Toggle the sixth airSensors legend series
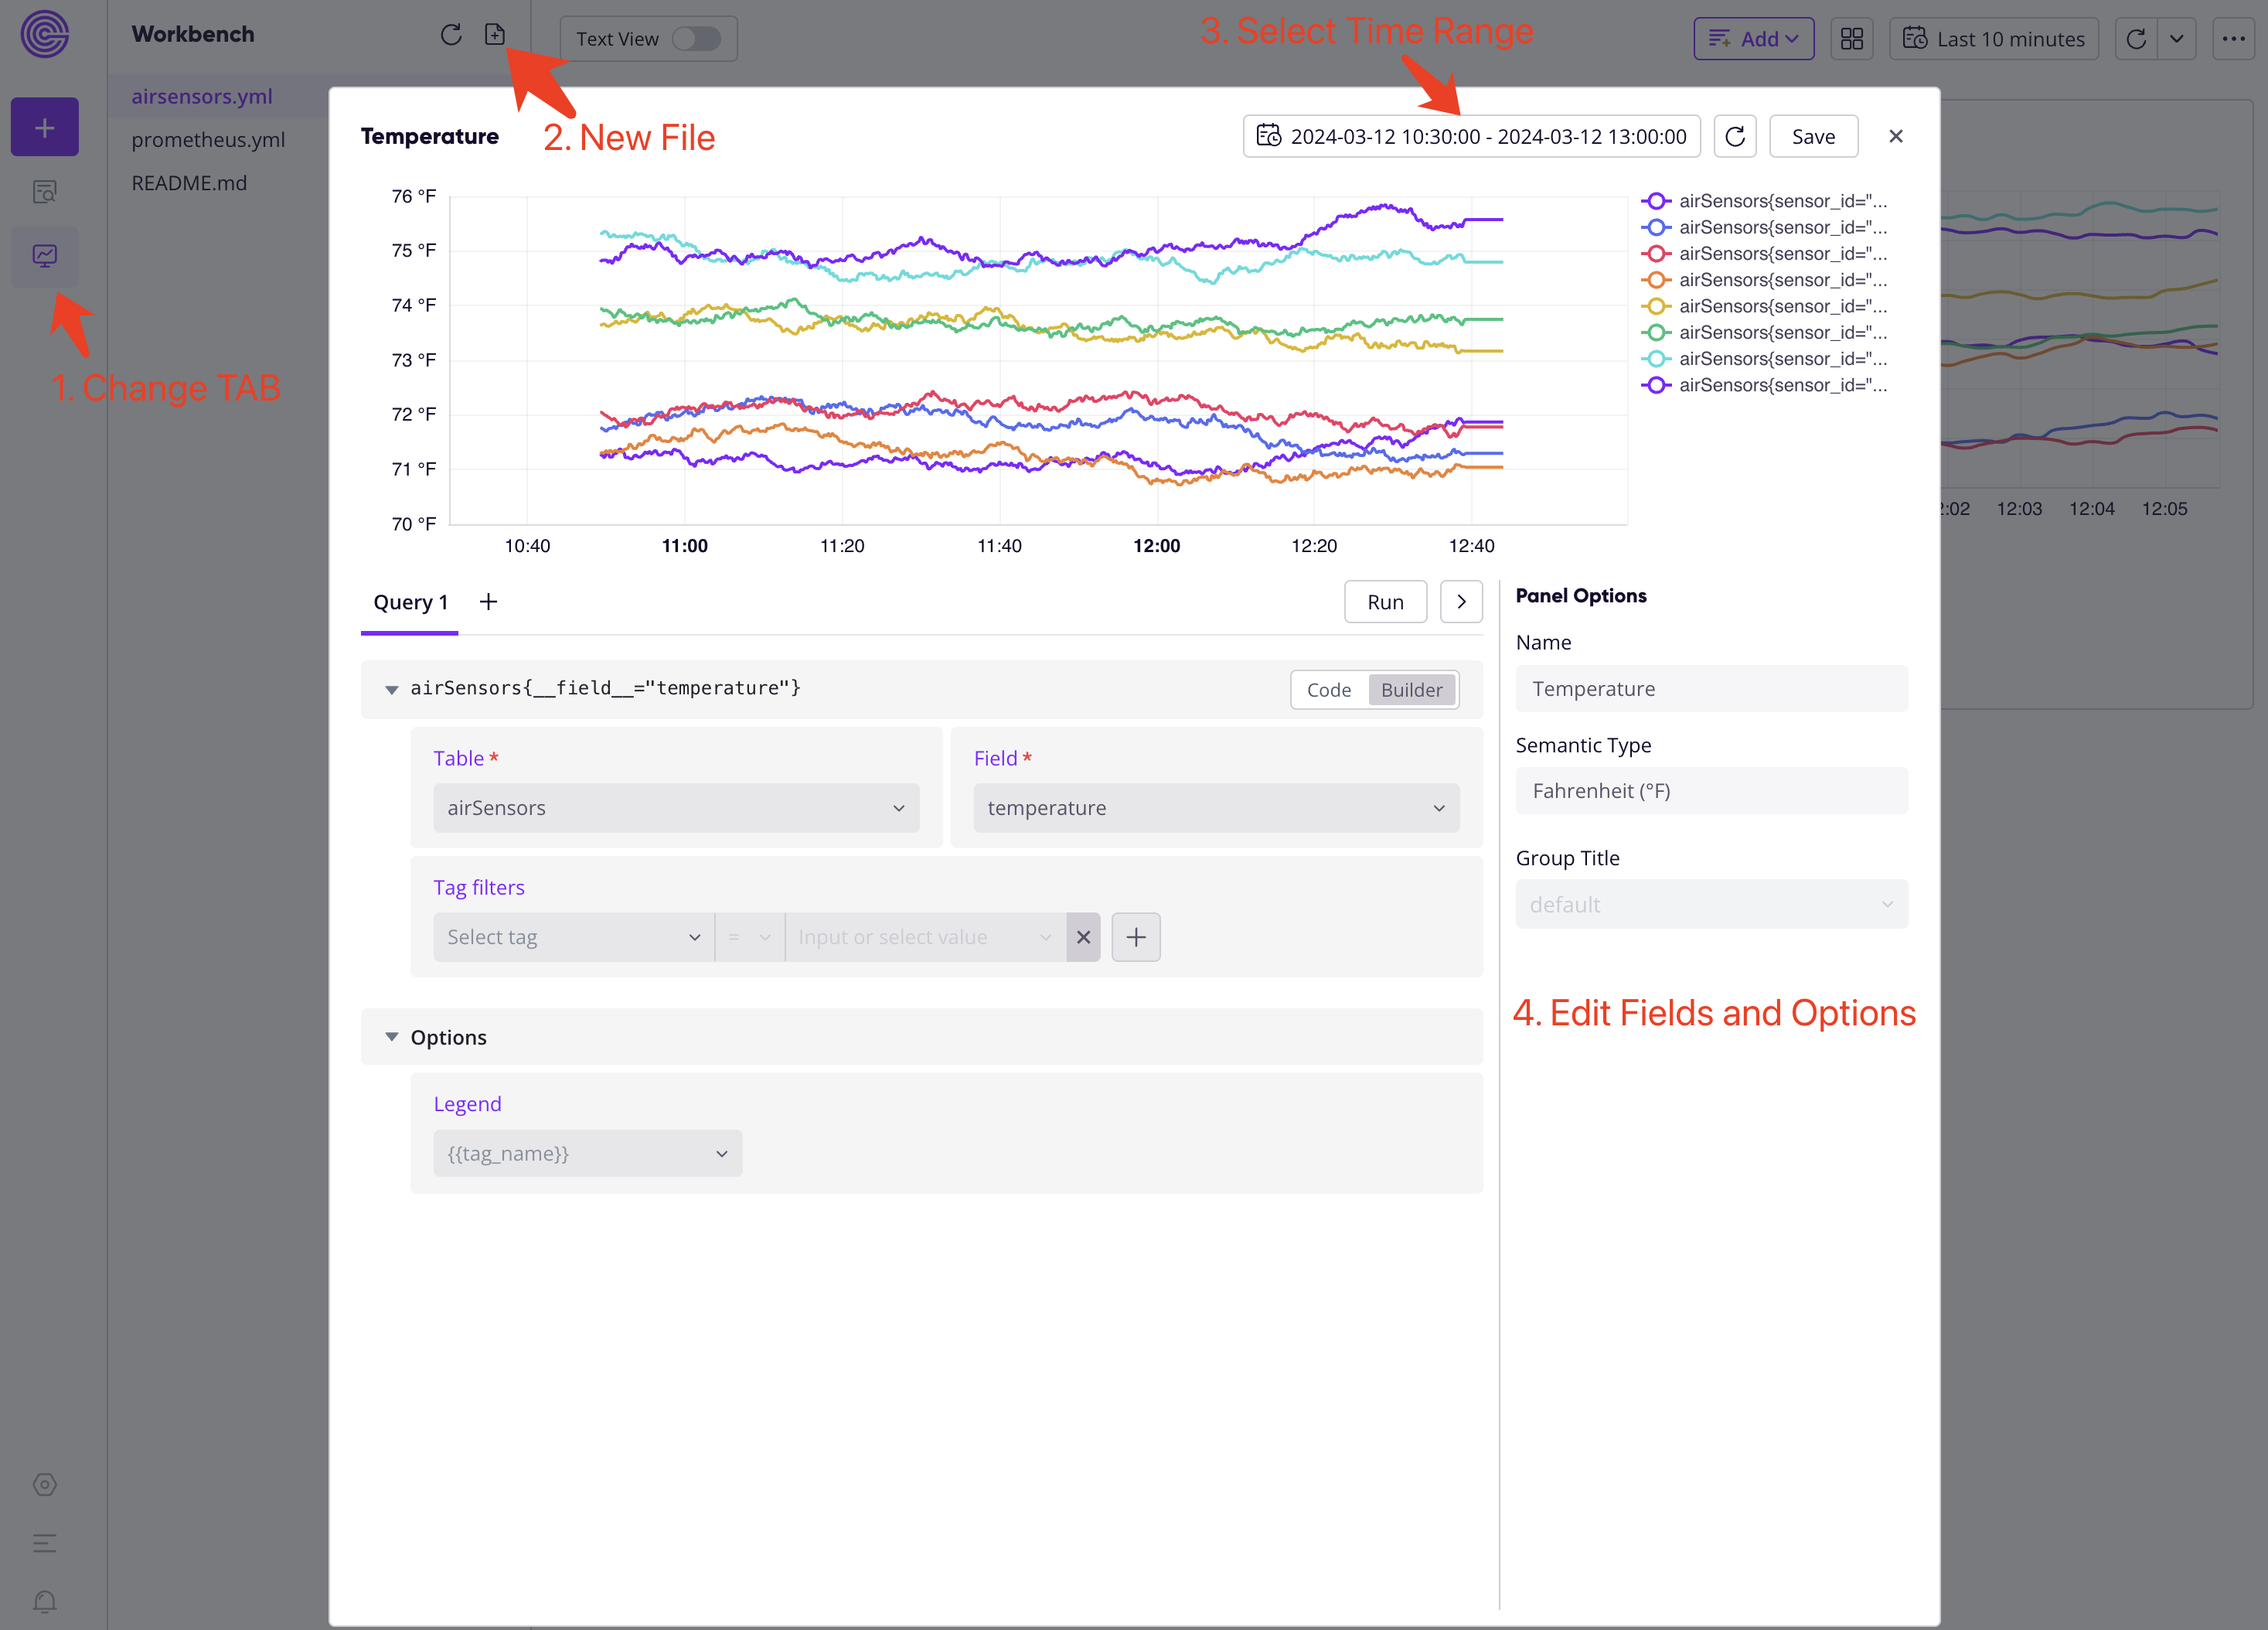2268x1630 pixels. click(x=1765, y=332)
